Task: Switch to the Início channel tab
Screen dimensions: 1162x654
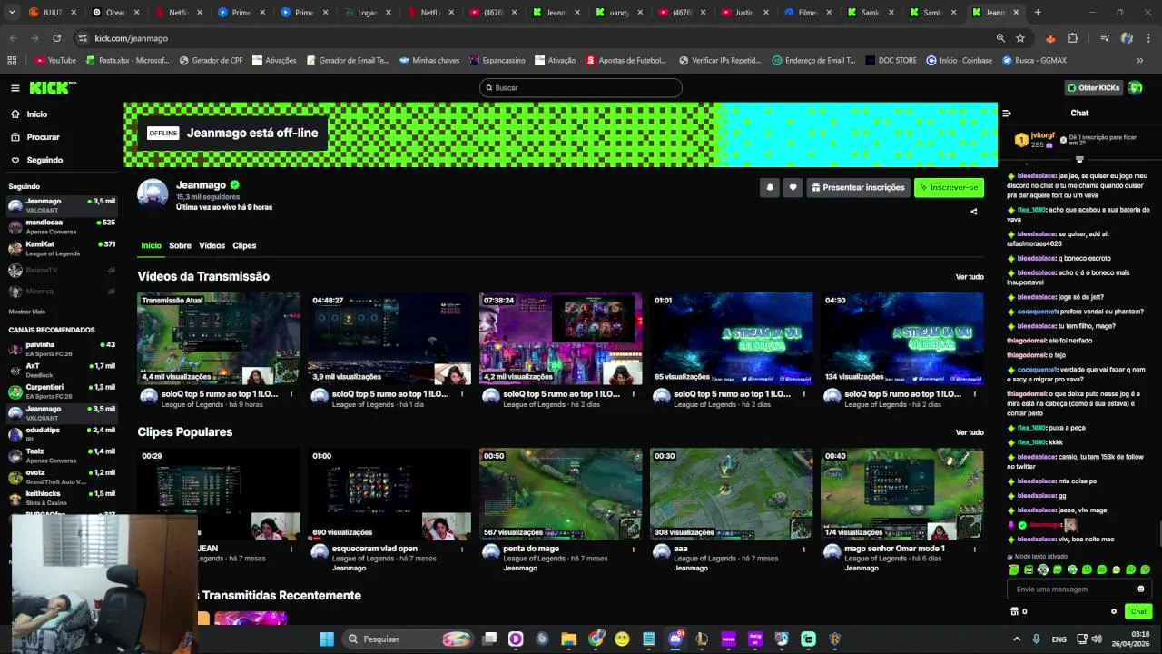Action: click(x=151, y=245)
